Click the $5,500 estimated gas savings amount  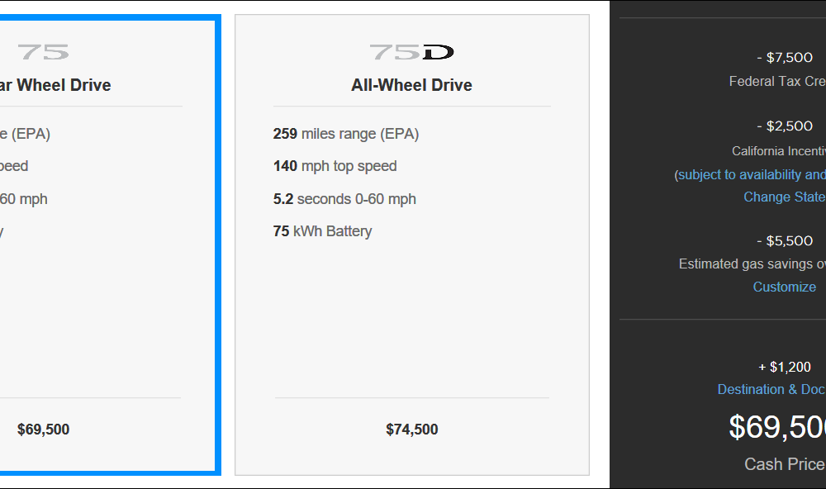785,241
